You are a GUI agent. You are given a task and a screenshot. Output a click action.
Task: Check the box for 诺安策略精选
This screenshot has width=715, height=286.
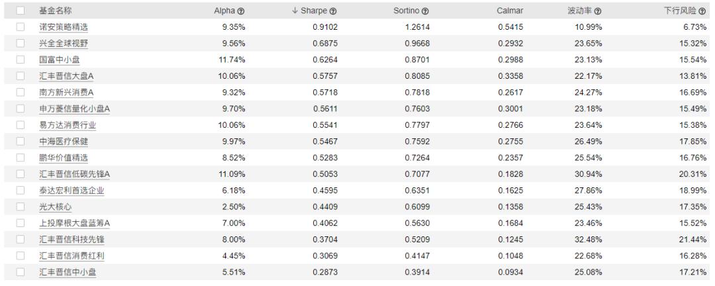point(21,26)
